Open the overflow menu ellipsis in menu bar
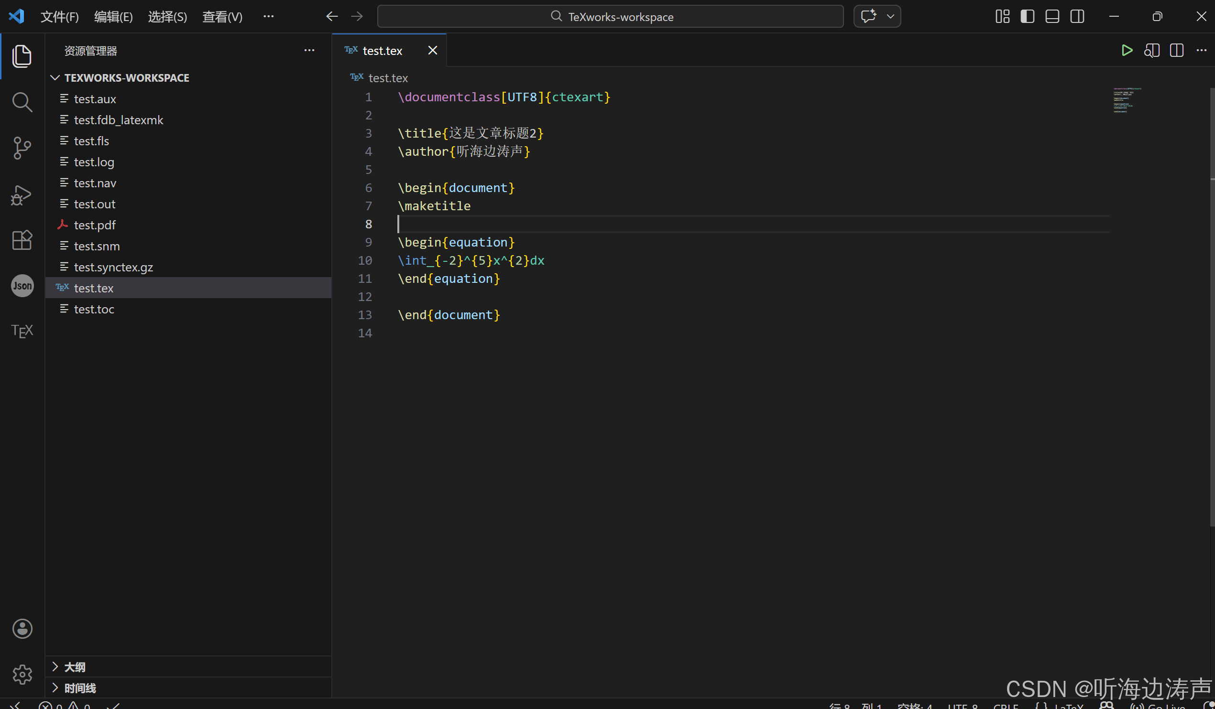The width and height of the screenshot is (1215, 709). point(269,16)
